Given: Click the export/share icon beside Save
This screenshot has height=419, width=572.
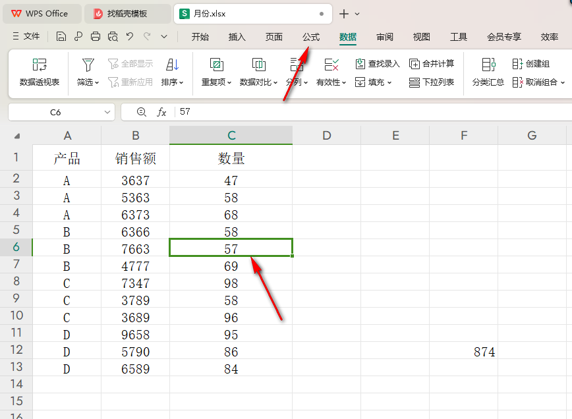Looking at the screenshot, I should (78, 36).
